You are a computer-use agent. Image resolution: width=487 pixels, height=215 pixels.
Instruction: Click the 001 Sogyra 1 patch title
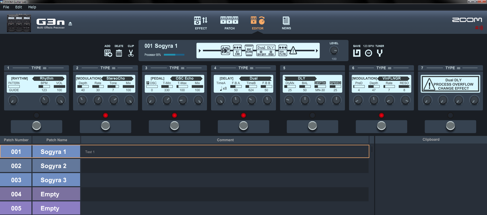(x=161, y=46)
